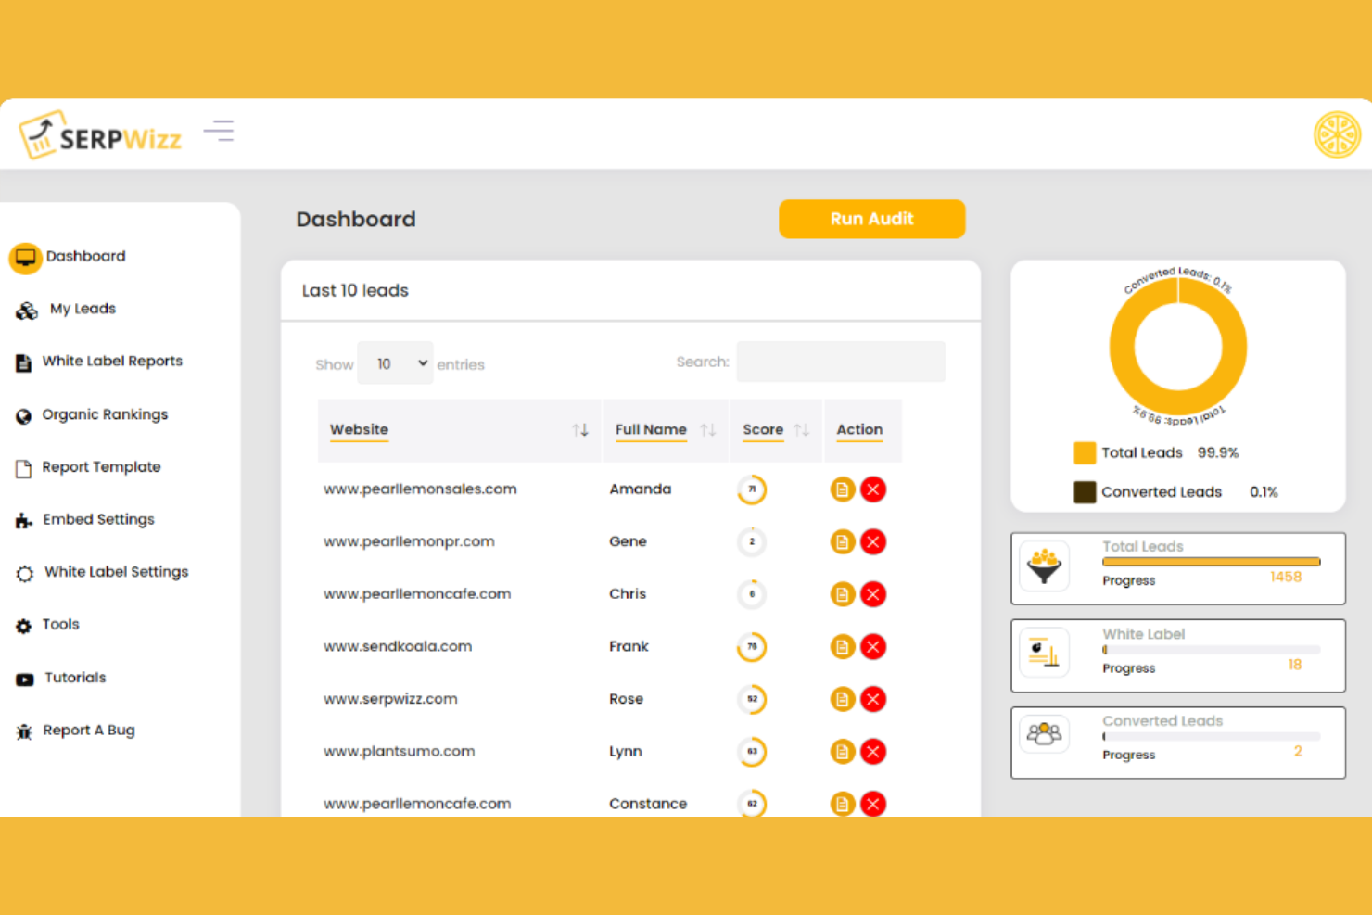Viewport: 1372px width, 915px height.
Task: Click Frank's score circle
Action: tap(752, 647)
